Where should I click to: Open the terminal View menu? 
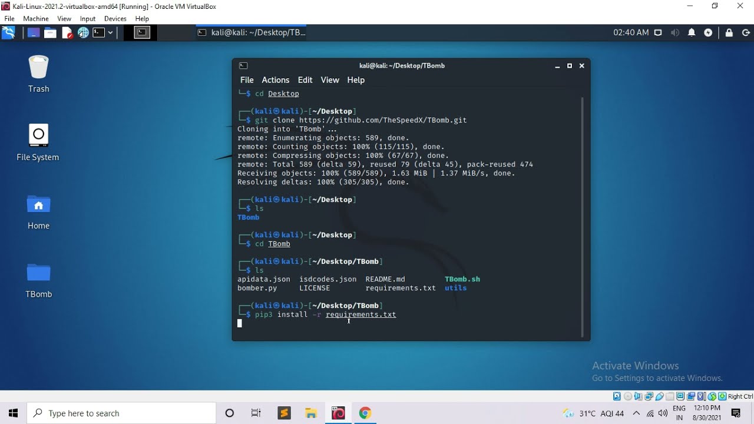click(x=330, y=80)
